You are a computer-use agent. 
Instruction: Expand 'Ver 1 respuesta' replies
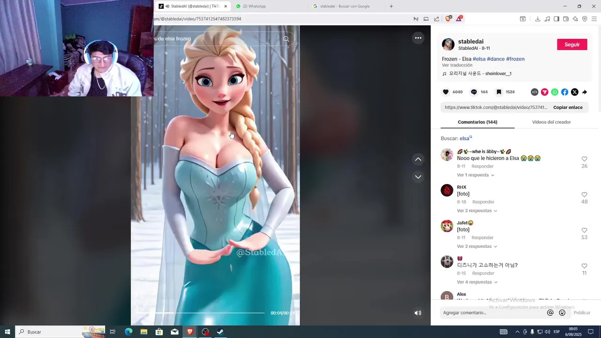click(x=475, y=175)
